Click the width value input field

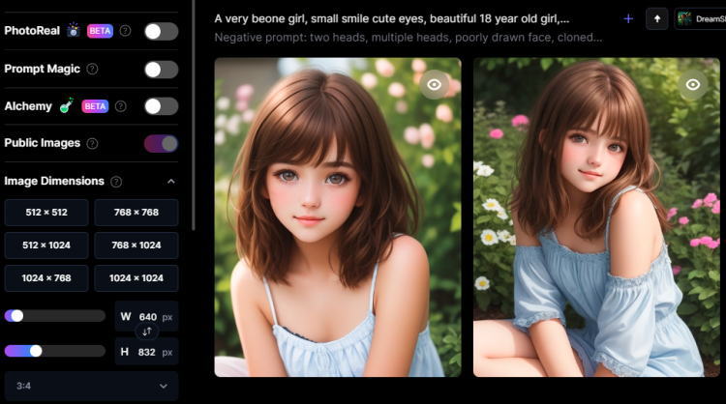click(x=147, y=317)
